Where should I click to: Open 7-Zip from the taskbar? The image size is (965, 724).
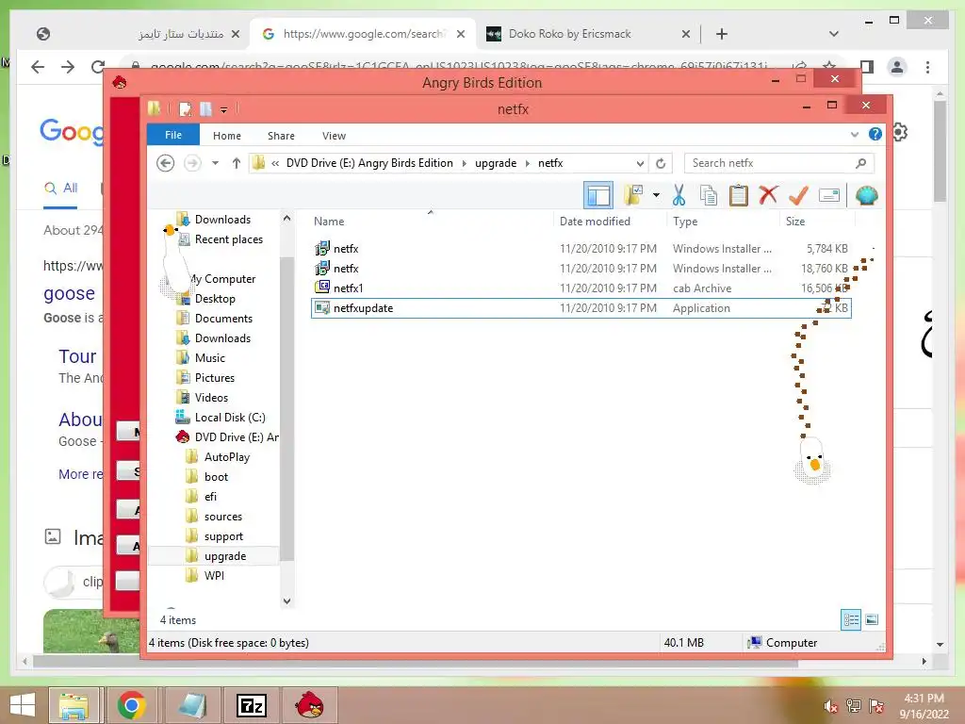tap(251, 705)
